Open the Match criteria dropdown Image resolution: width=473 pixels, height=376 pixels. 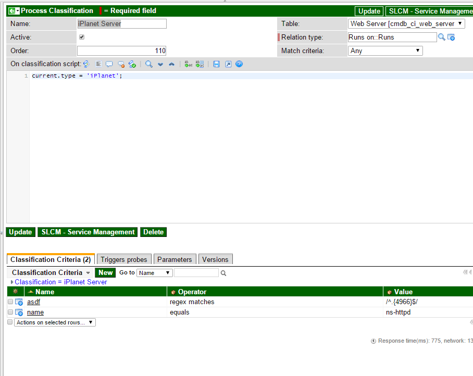point(385,51)
